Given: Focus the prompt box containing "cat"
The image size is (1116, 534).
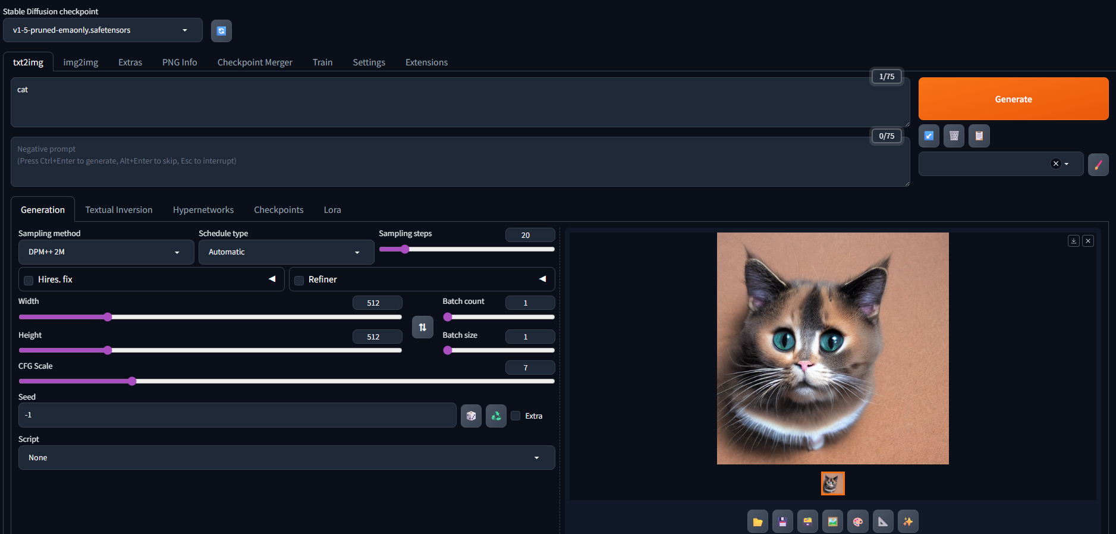Looking at the screenshot, I should click(x=460, y=102).
